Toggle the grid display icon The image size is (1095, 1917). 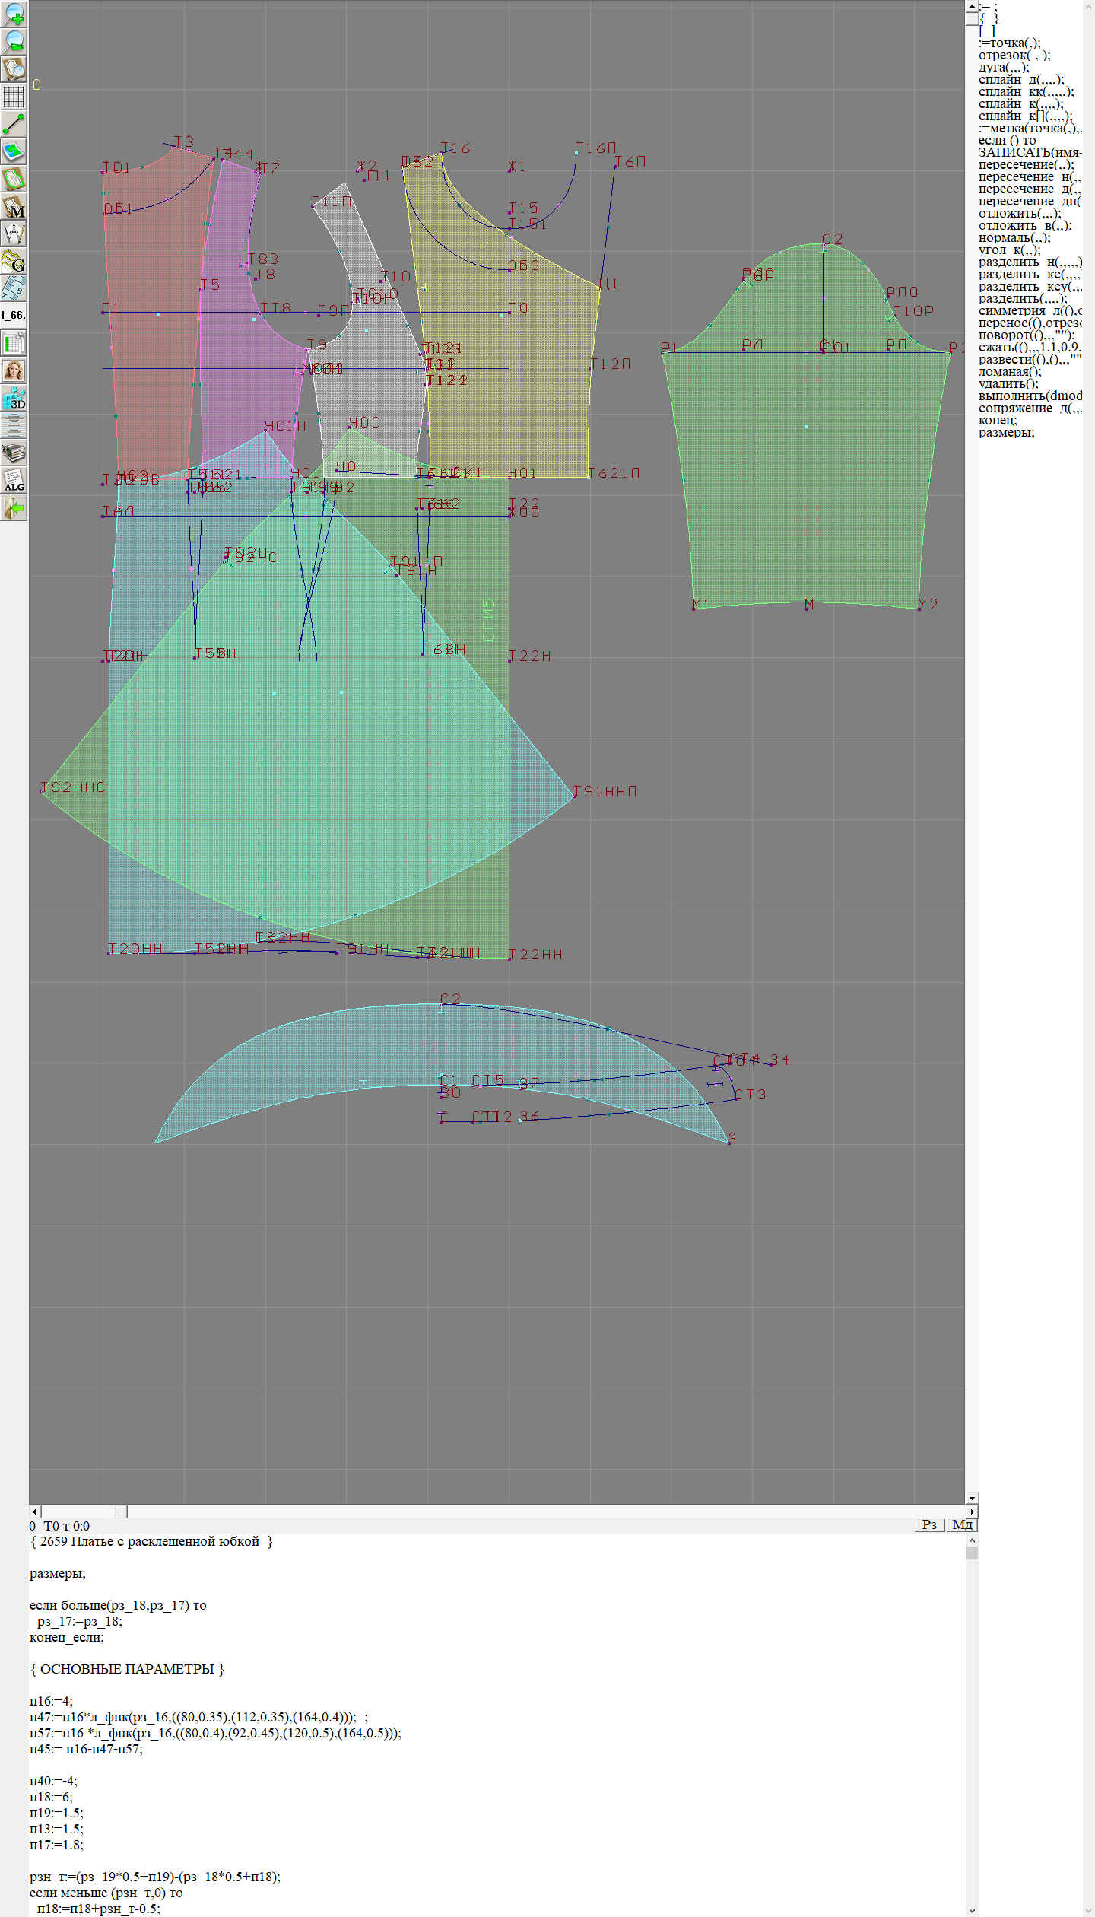click(x=14, y=97)
